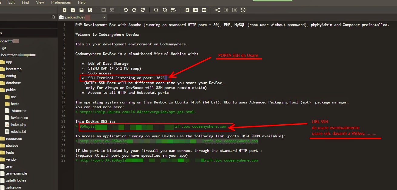Open the View menu
This screenshot has height=190, width=397.
[40, 2]
